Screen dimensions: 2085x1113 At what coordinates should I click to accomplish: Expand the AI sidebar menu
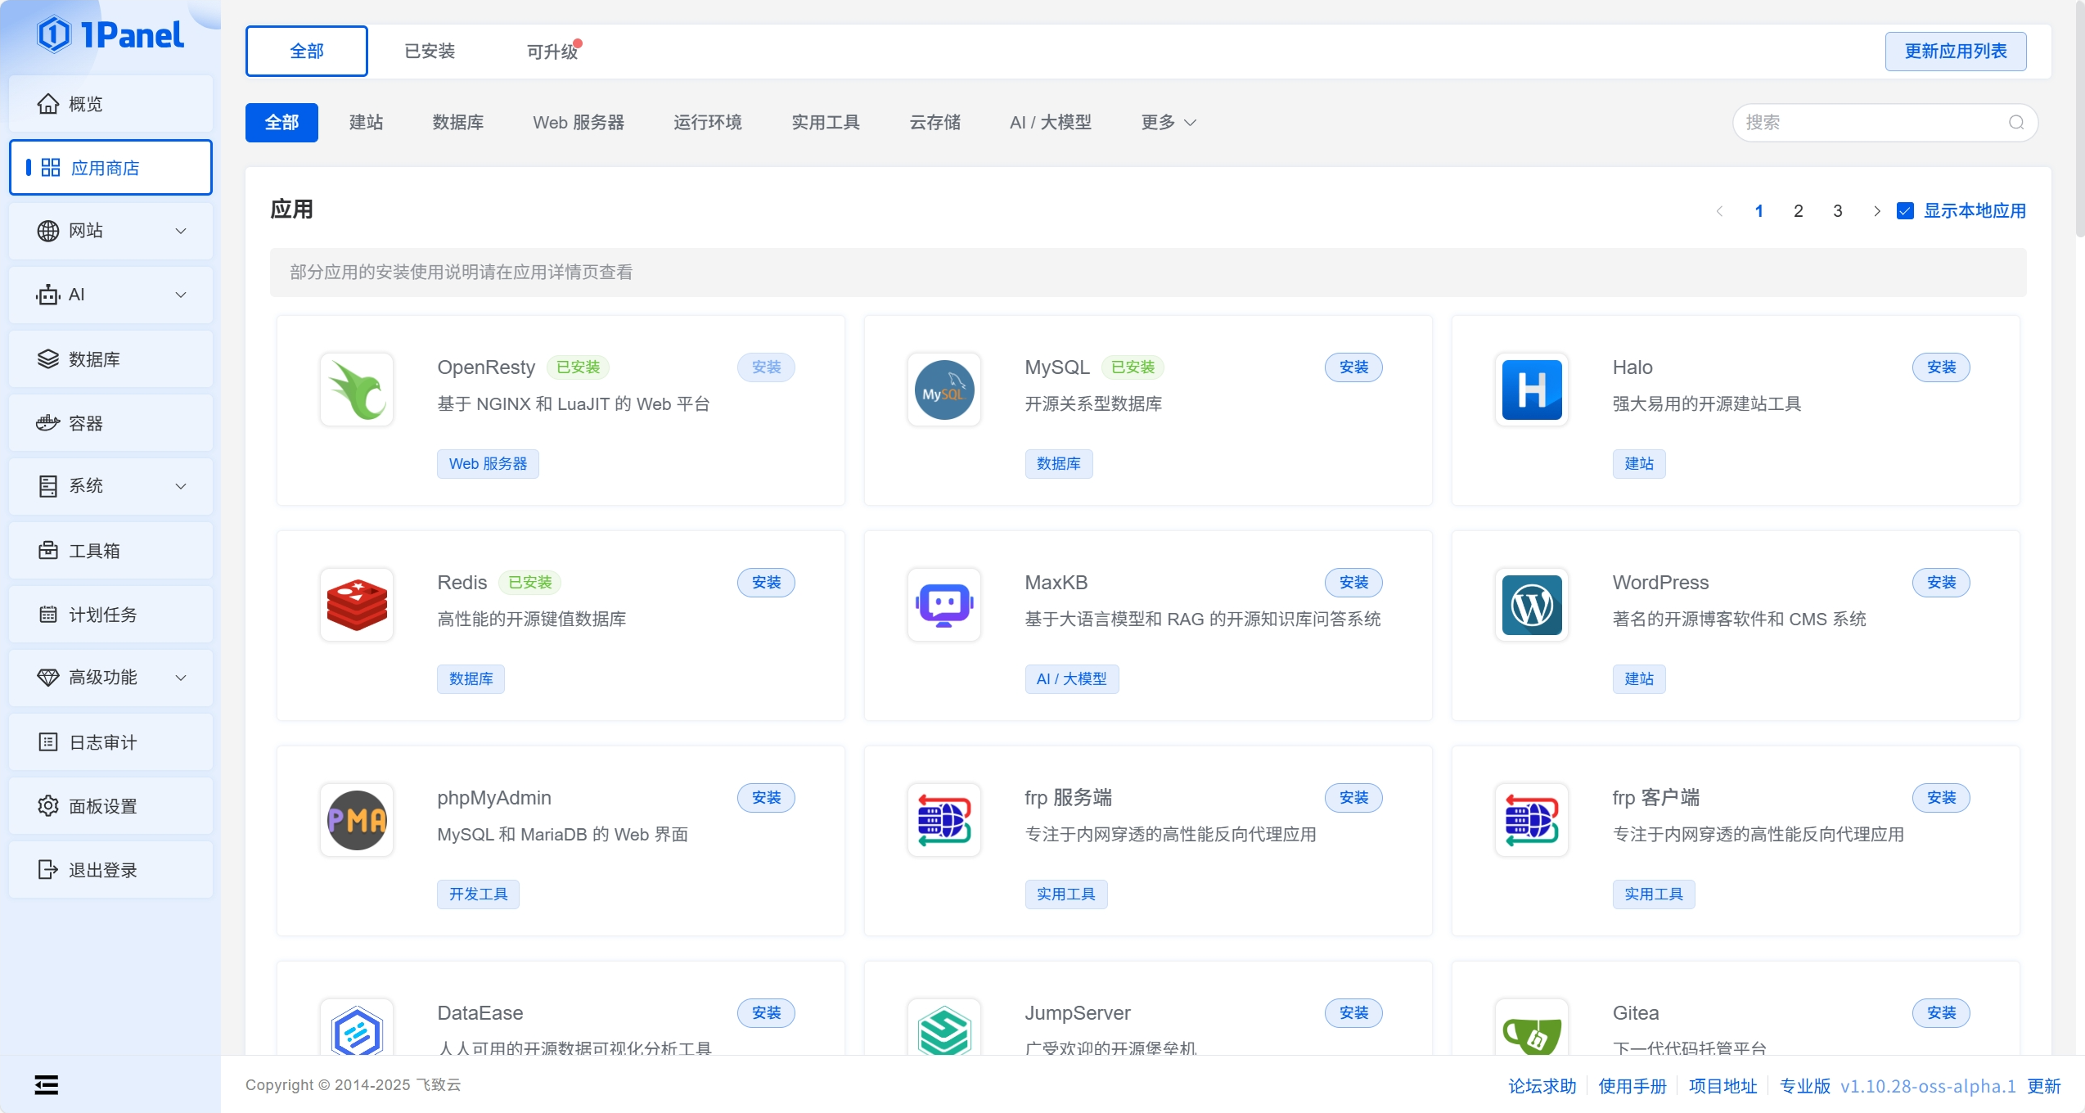[x=110, y=295]
